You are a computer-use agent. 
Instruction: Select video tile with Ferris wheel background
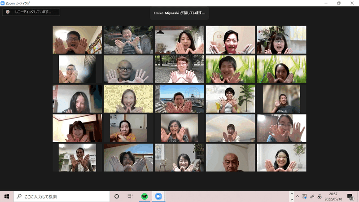[x=179, y=99]
